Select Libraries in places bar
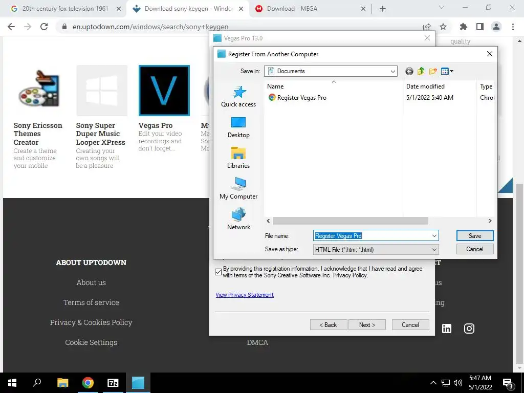524x393 pixels. coord(238,158)
